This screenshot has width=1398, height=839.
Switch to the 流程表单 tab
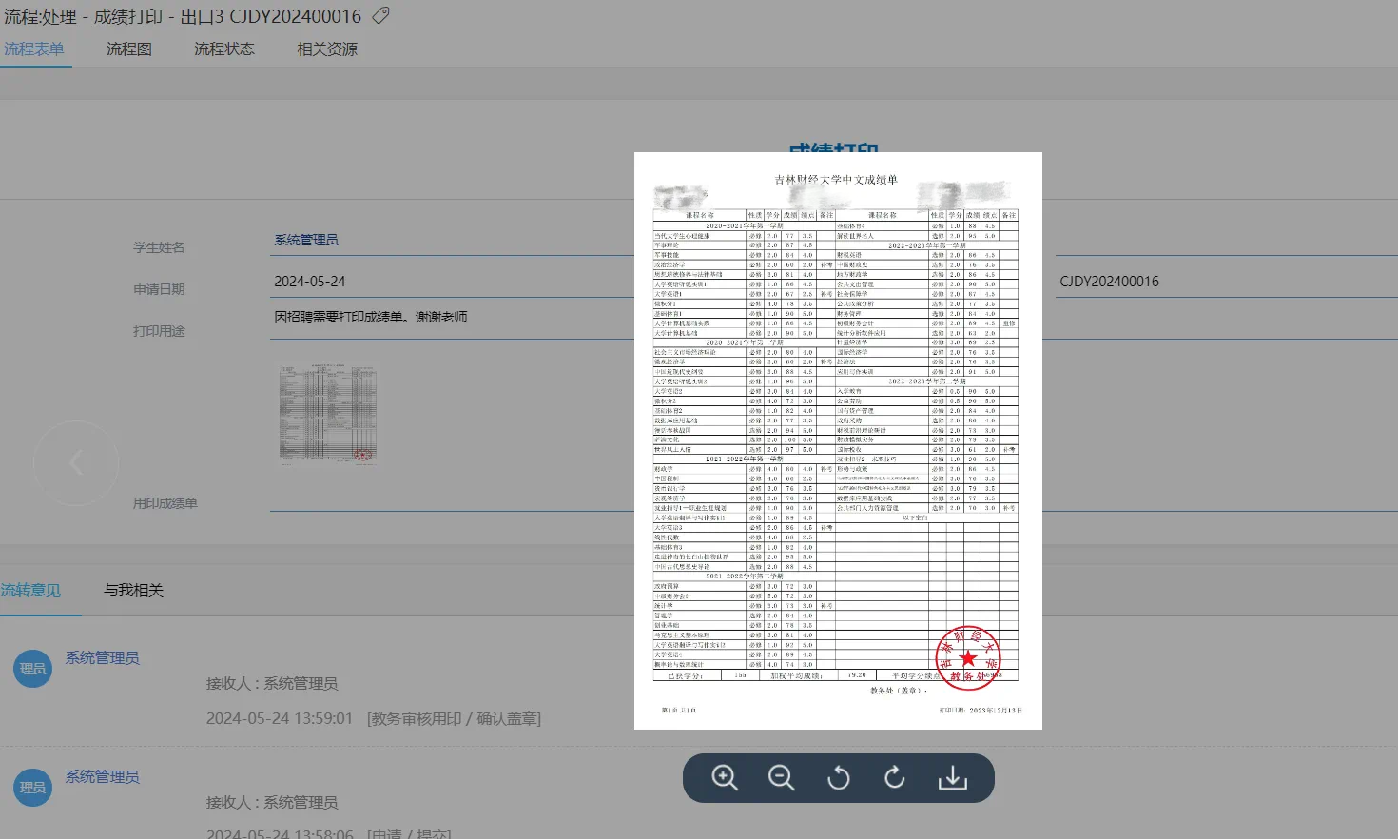tap(34, 49)
